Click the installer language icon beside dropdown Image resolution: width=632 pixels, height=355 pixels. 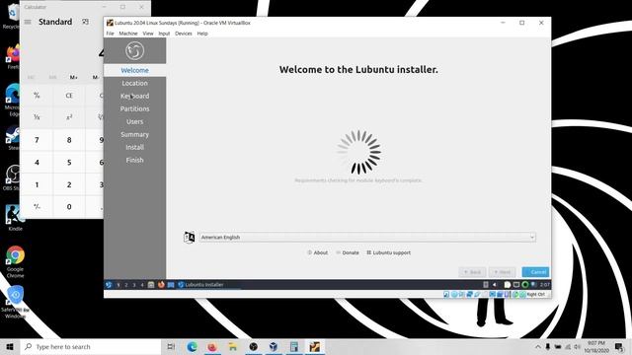189,237
